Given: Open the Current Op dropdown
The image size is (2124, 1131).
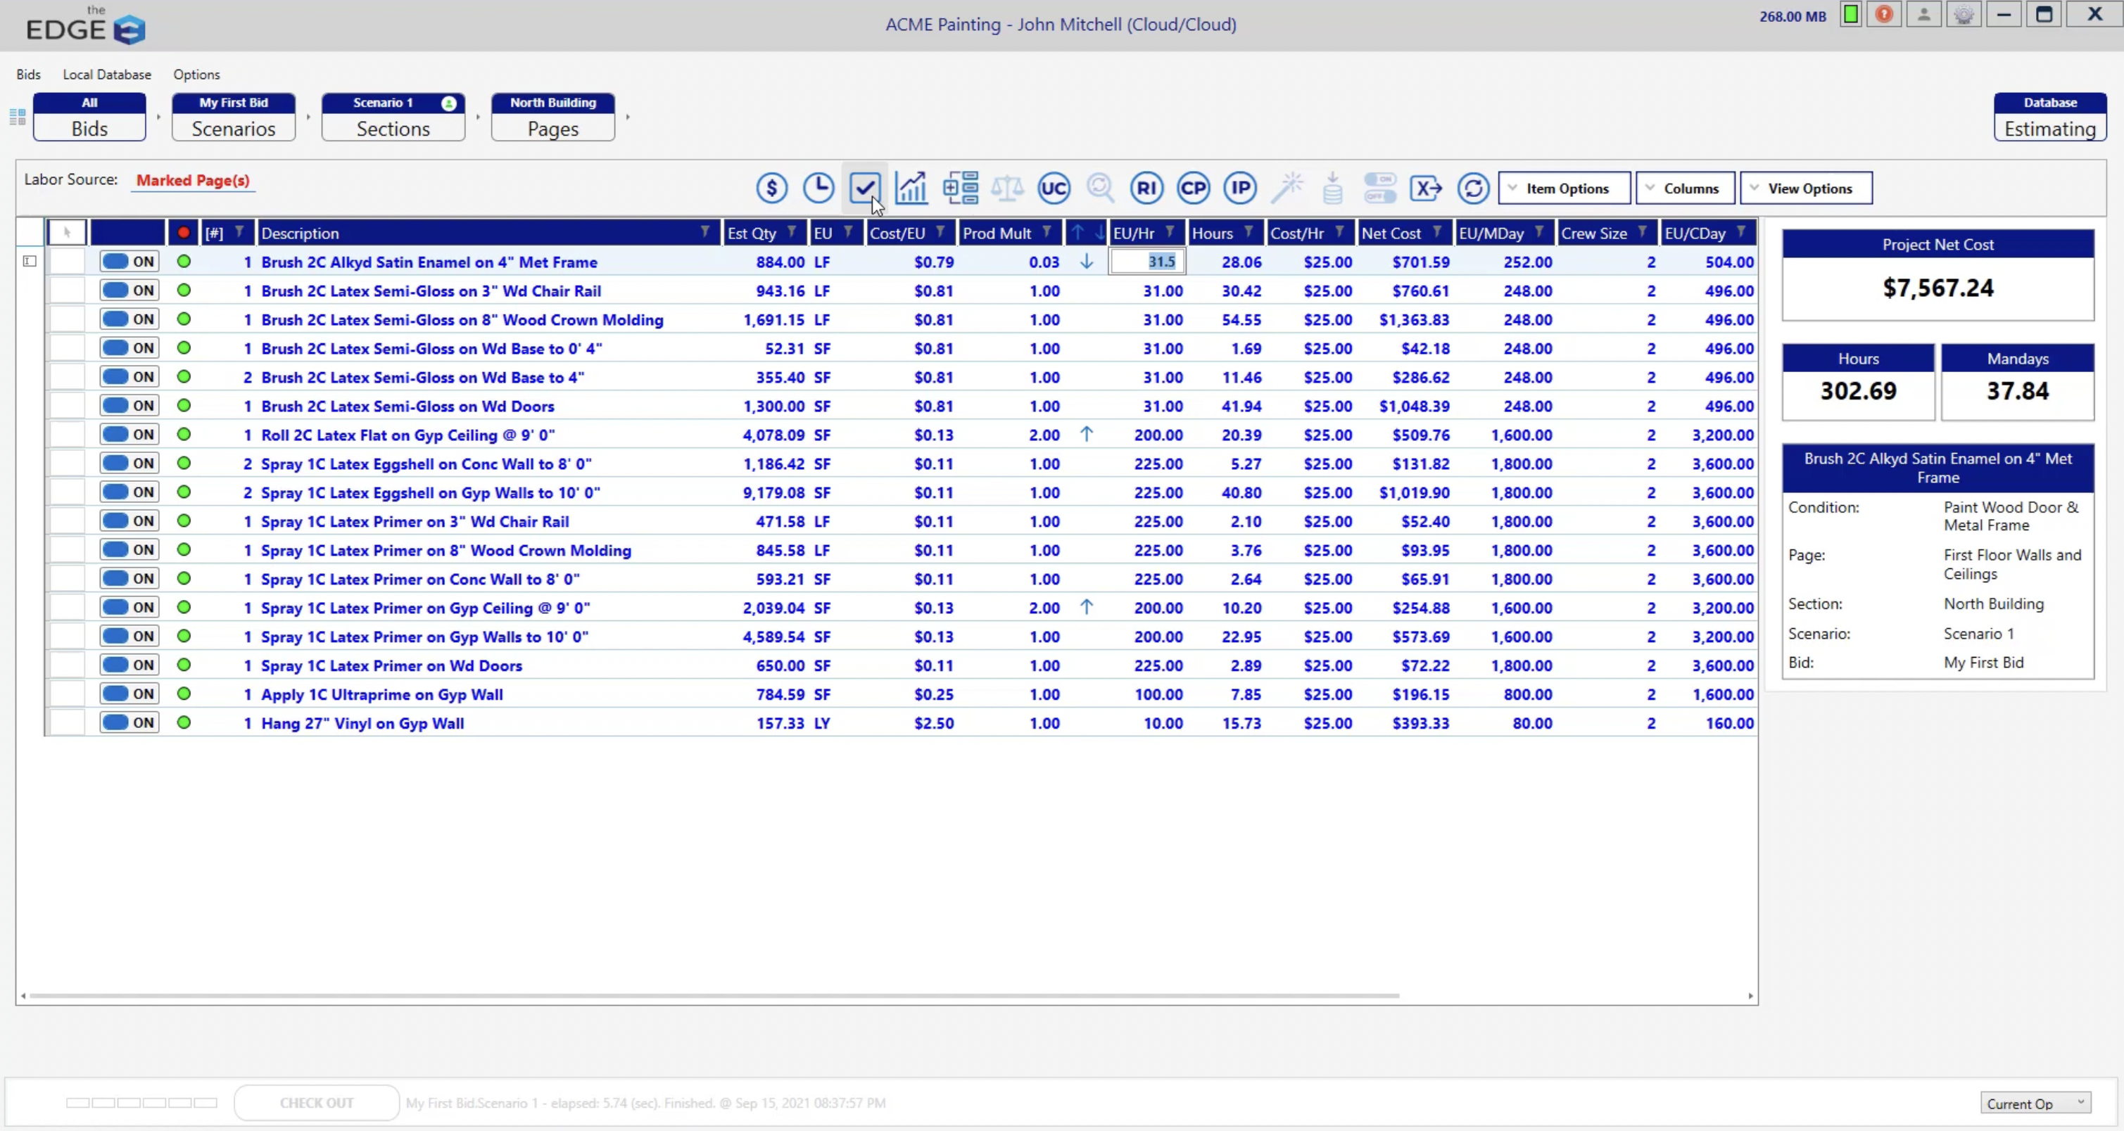Looking at the screenshot, I should [x=2036, y=1104].
